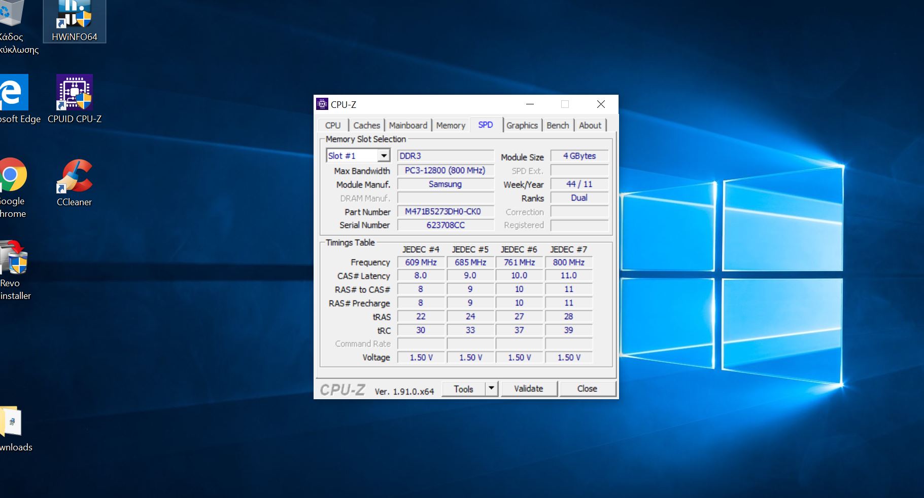Click the 4 GBytes module size value
The height and width of the screenshot is (498, 924).
tap(579, 156)
